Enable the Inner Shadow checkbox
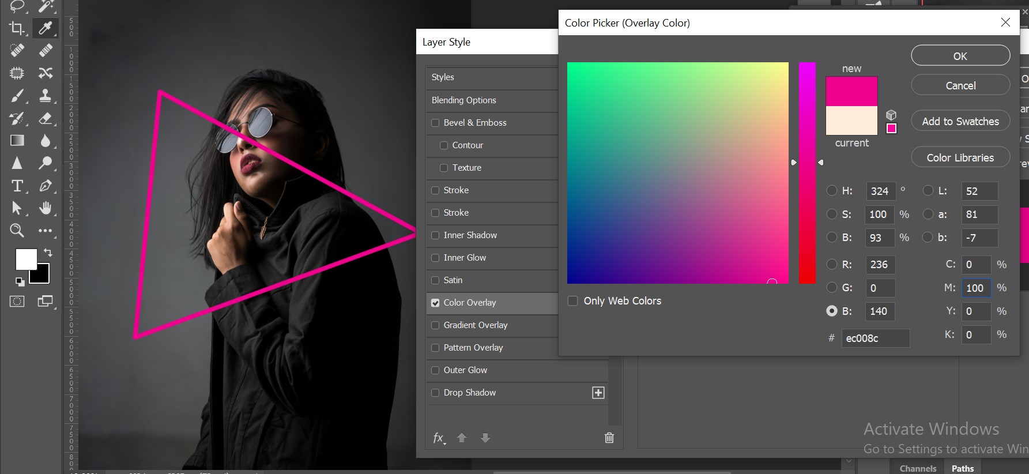This screenshot has width=1029, height=474. [x=435, y=235]
